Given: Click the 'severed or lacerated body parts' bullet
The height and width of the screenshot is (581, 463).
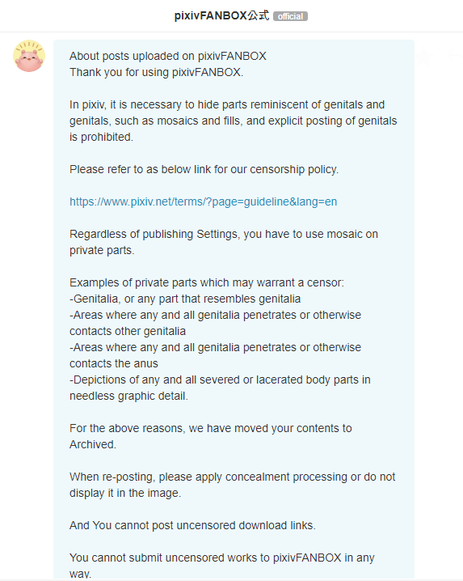Looking at the screenshot, I should tap(220, 388).
